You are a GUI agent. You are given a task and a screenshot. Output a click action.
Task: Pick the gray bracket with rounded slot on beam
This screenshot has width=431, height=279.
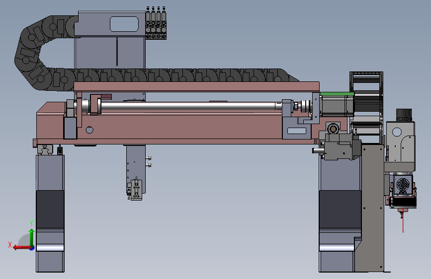point(297,128)
